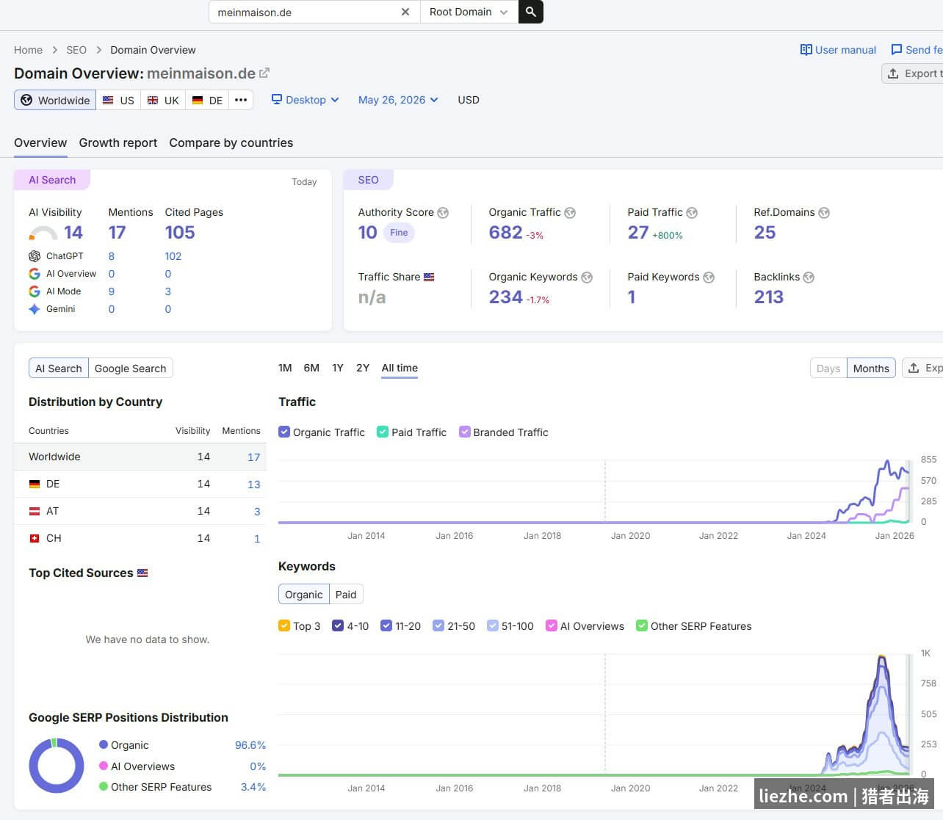Toggle AI Overviews keywords checkbox
Screen dimensions: 943x820
click(552, 625)
